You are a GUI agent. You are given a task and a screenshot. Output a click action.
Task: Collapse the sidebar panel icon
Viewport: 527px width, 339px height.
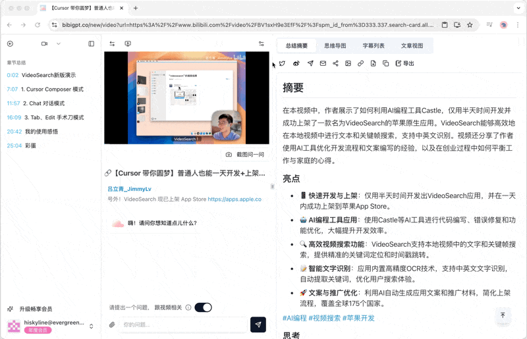pos(92,43)
